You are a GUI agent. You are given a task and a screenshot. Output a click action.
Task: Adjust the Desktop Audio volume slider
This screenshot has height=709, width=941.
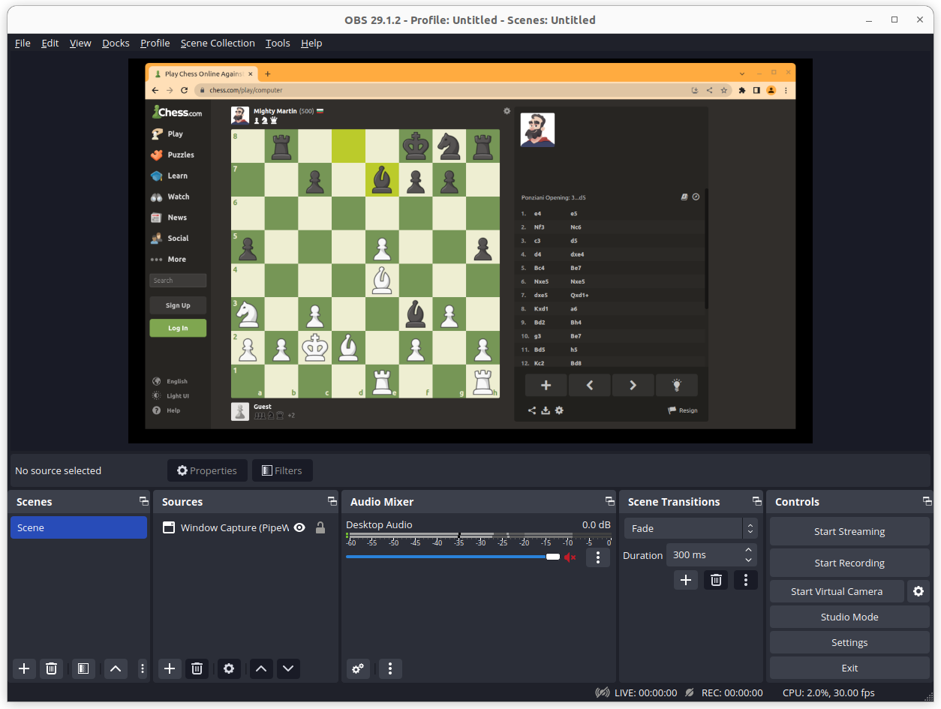452,557
